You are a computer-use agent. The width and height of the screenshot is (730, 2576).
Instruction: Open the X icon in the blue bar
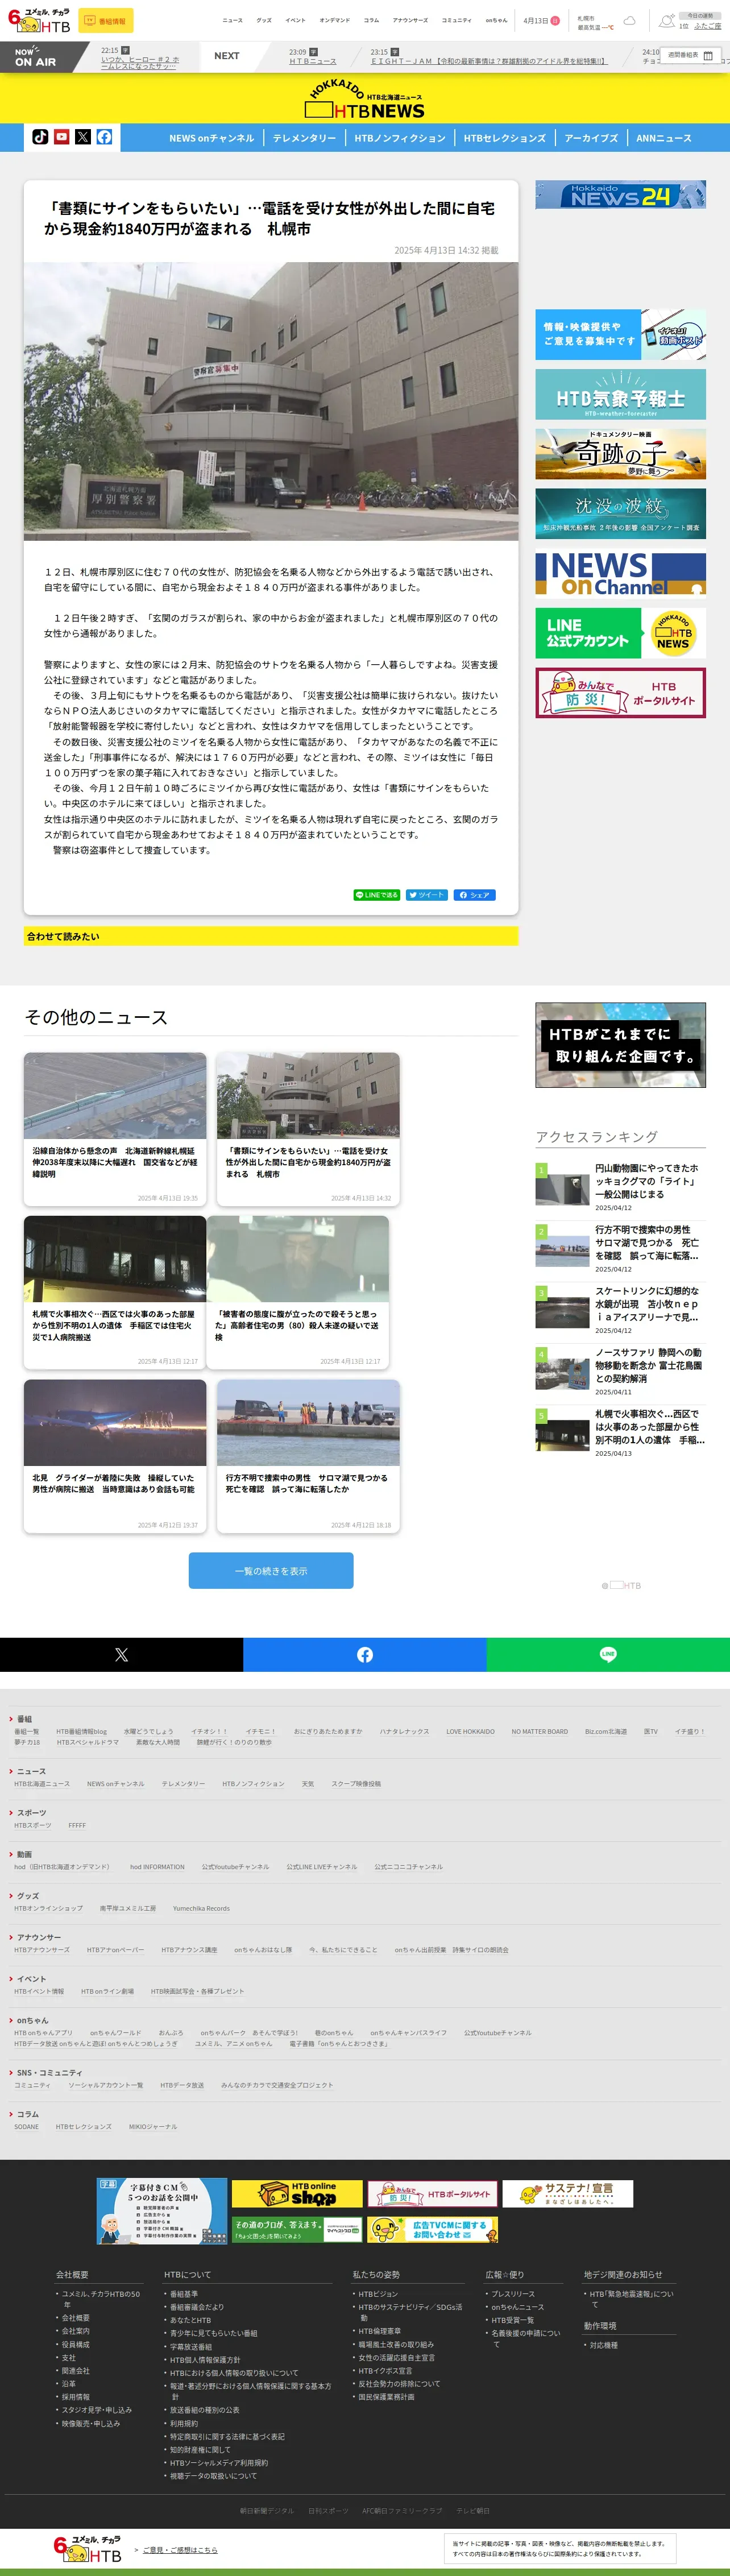83,137
